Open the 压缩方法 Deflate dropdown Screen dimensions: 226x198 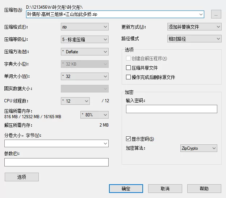coord(85,51)
